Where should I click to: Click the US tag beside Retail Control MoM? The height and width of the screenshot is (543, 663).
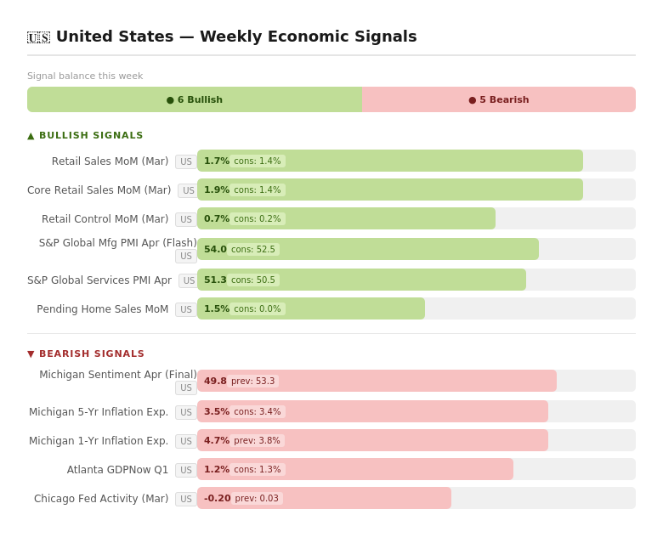pyautogui.click(x=186, y=219)
